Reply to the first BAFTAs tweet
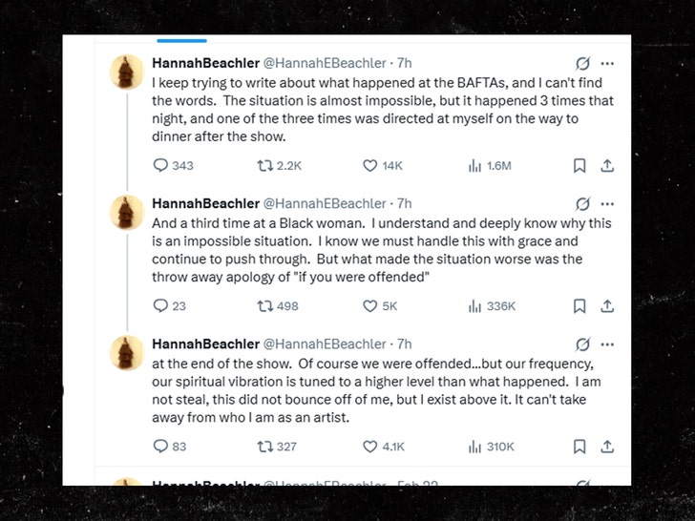The width and height of the screenshot is (695, 521). click(161, 165)
